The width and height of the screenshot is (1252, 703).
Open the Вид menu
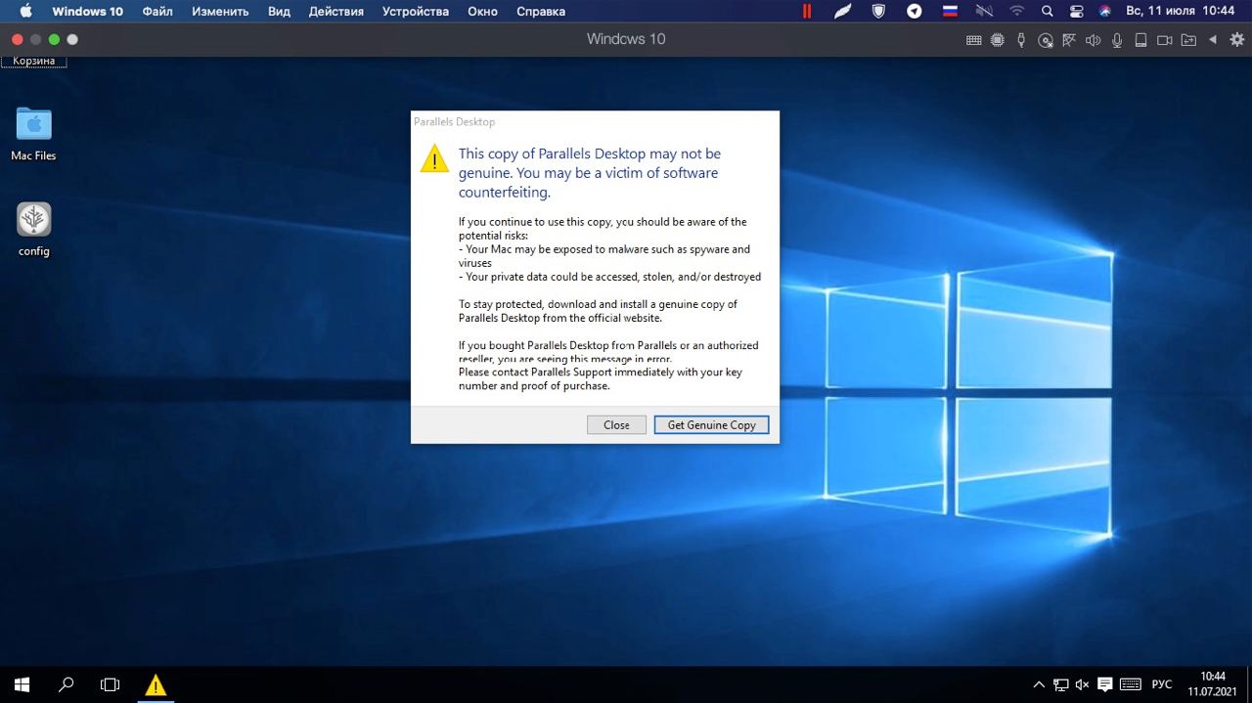[x=279, y=12]
